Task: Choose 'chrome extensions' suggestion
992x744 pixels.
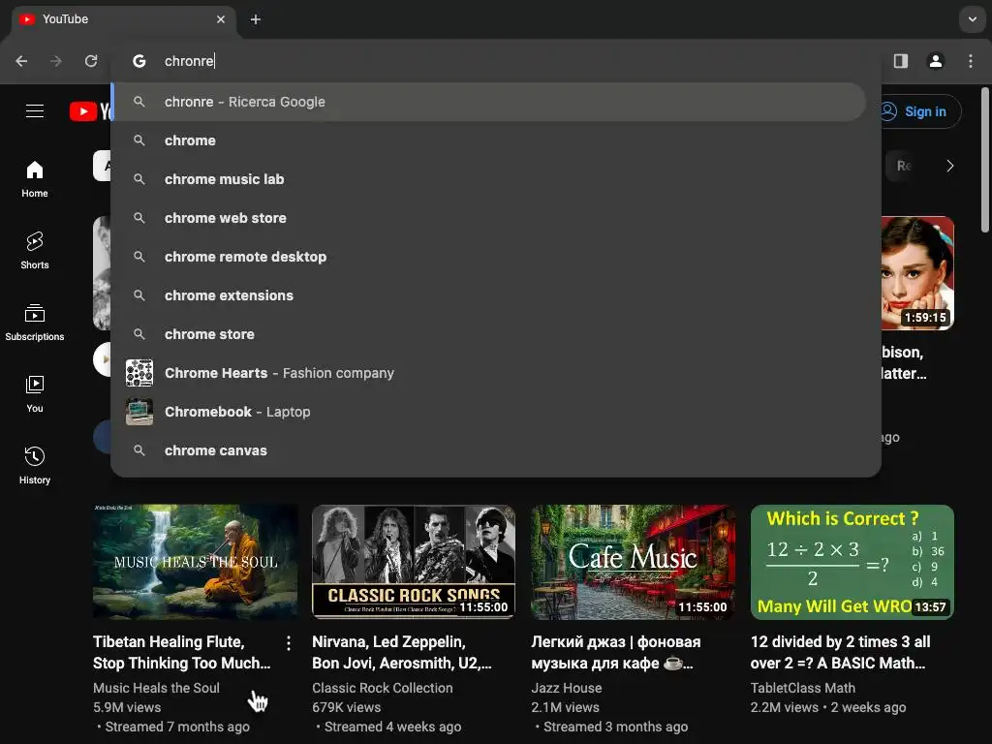Action: click(488, 295)
